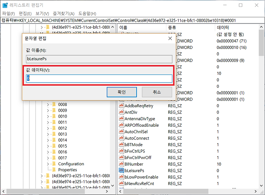Click the Registry Editor app icon in title bar
This screenshot has width=265, height=195.
[x=5, y=5]
